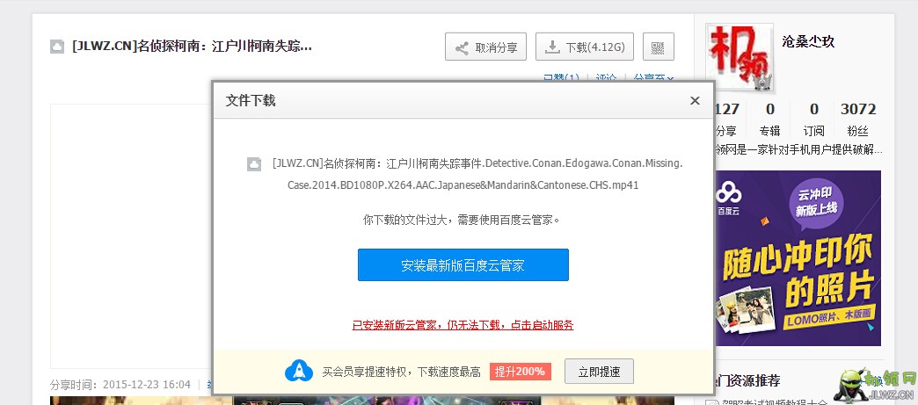Click the 下载(4.12G) download button
Screen dimensions: 918x405
tap(584, 47)
